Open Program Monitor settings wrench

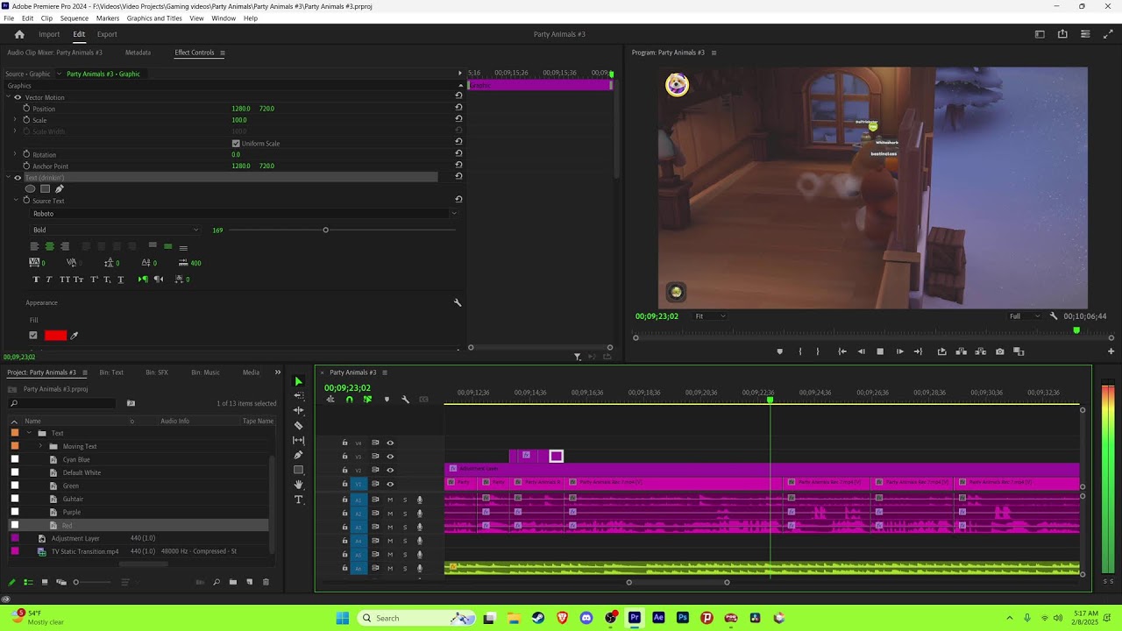click(1054, 315)
